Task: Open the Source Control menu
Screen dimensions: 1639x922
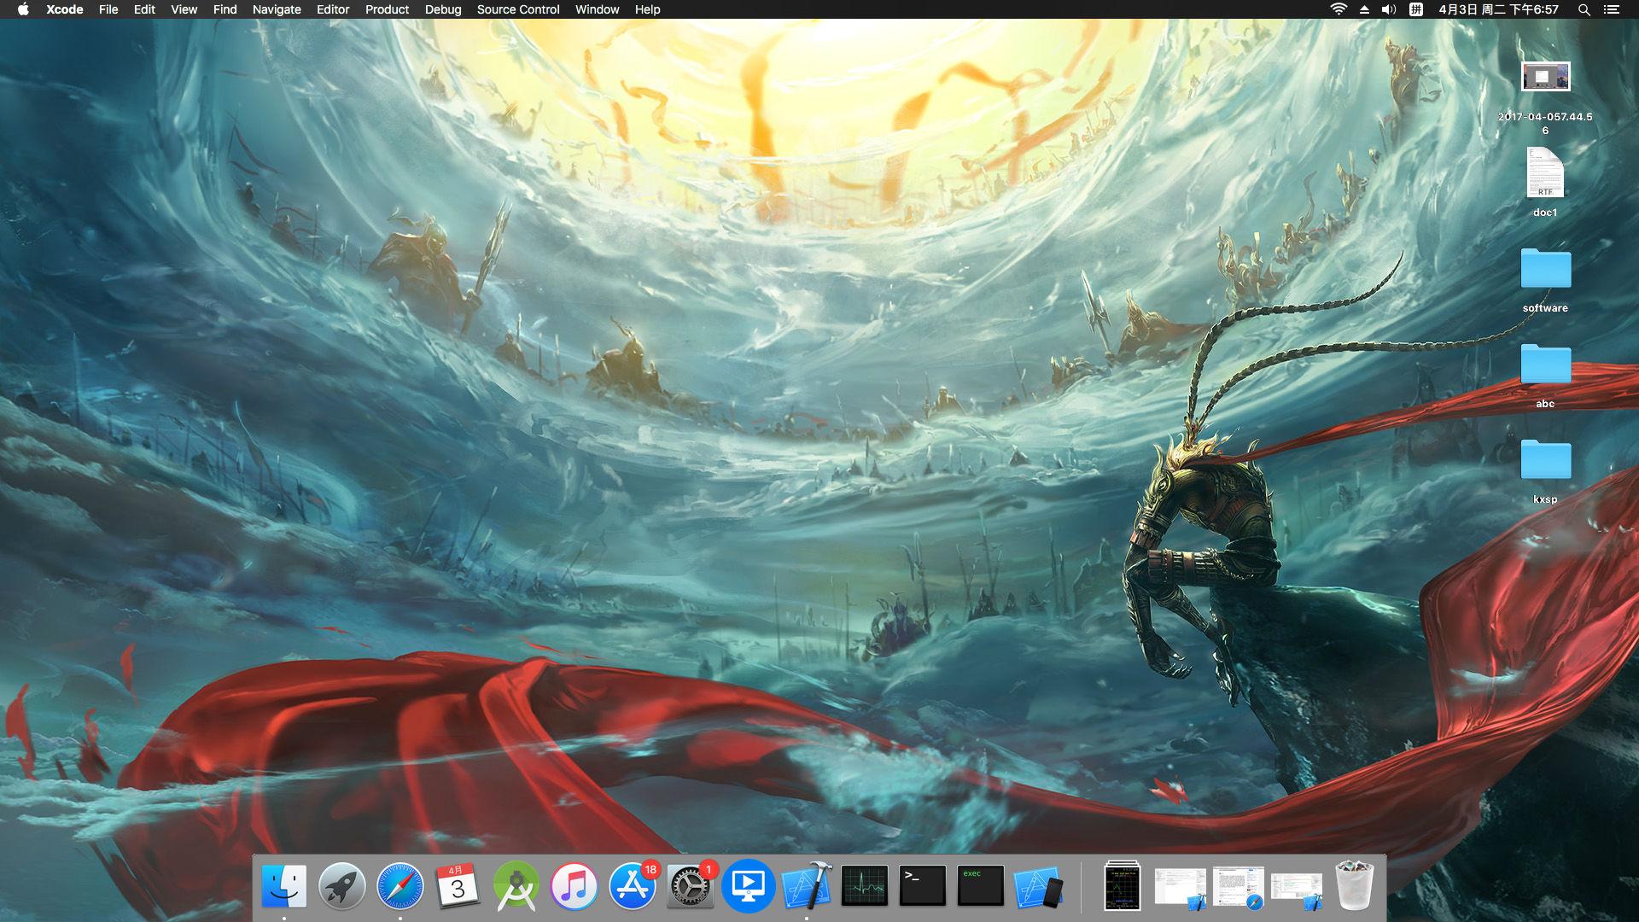Action: coord(517,9)
